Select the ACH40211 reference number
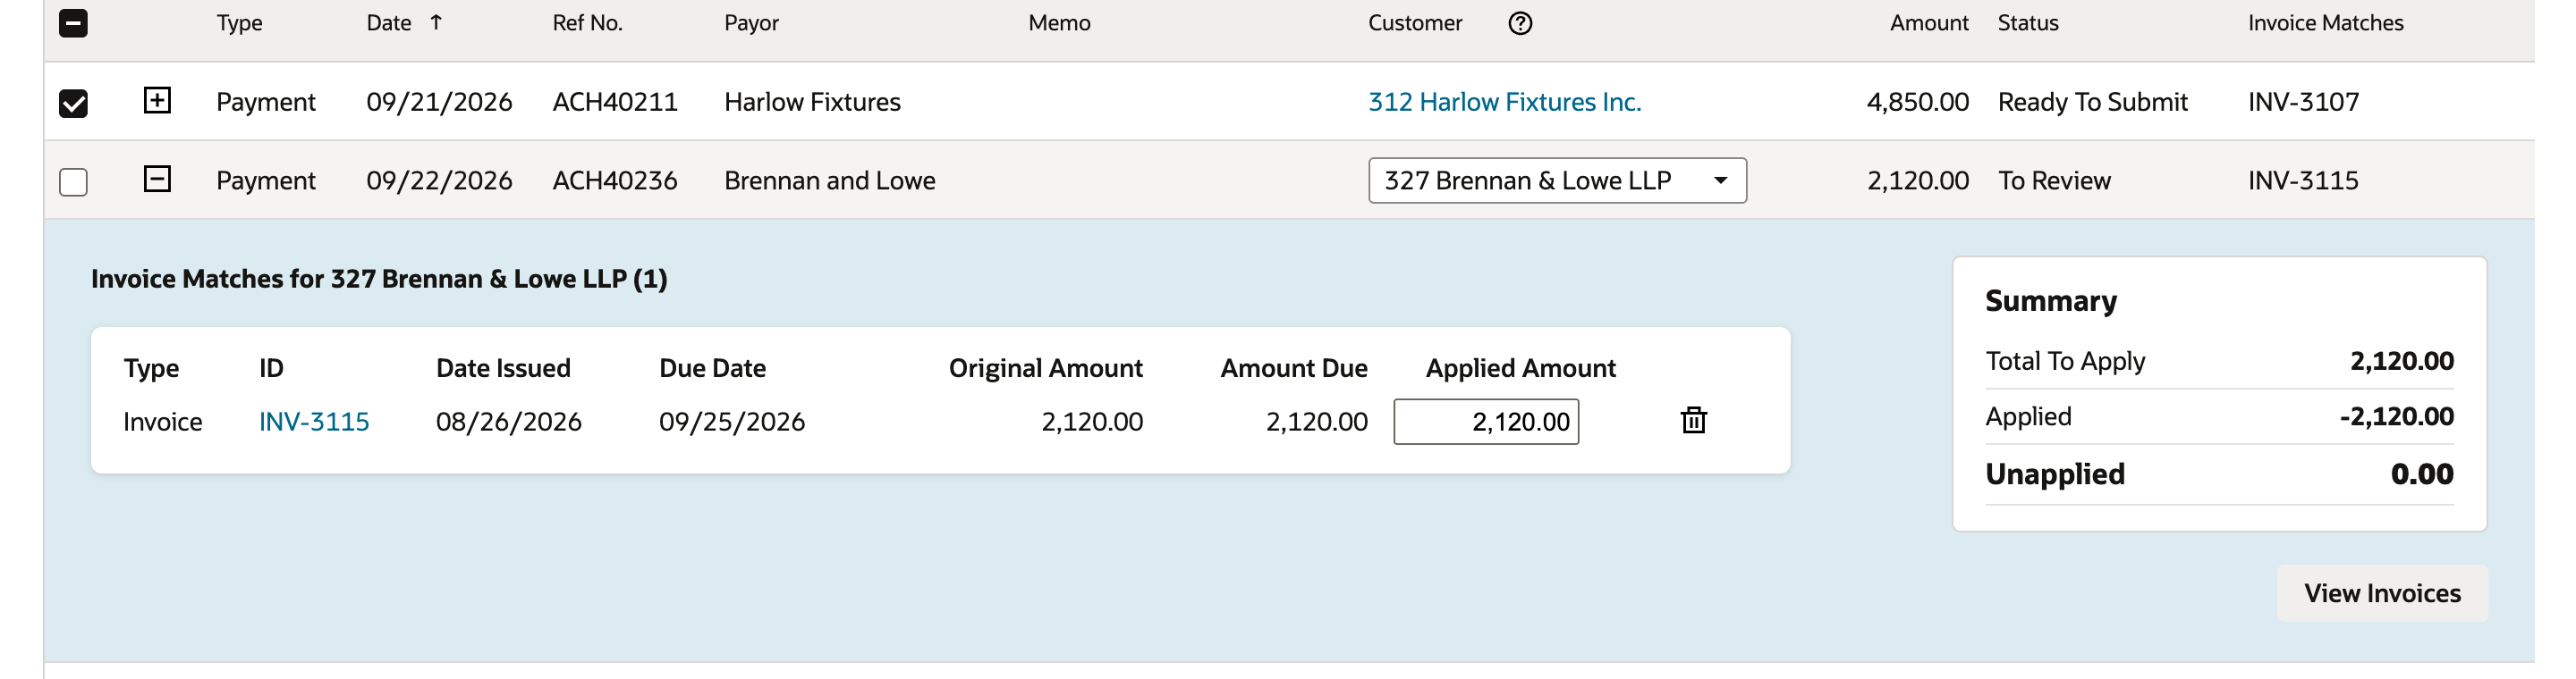Viewport: 2576px width, 679px height. point(615,102)
